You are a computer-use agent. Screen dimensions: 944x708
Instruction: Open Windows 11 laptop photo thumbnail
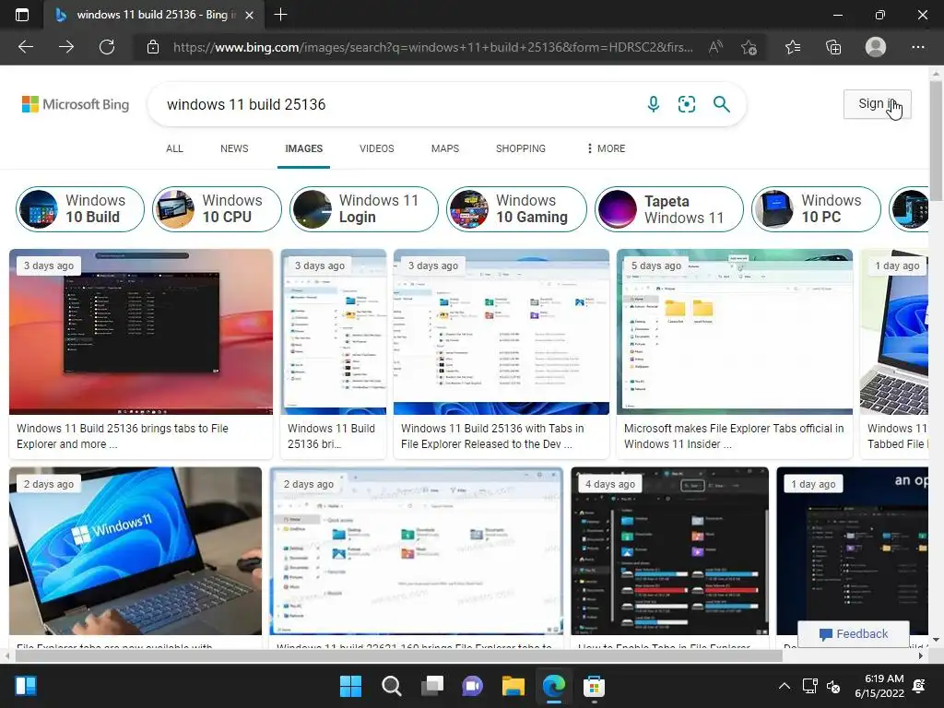click(x=136, y=551)
